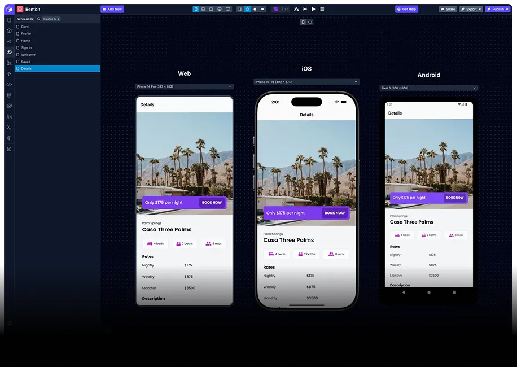
Task: Open the code editor panel in sidebar
Action: (8, 84)
